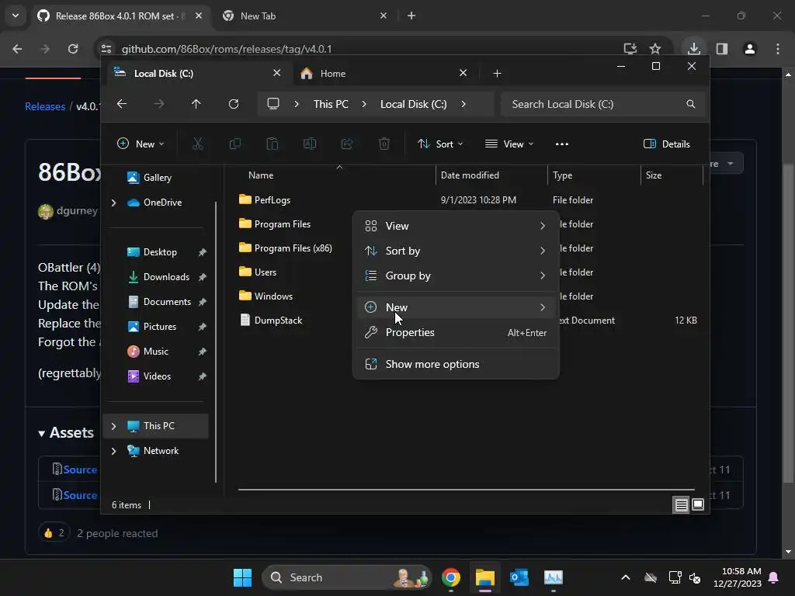Viewport: 795px width, 596px height.
Task: Open Sort by submenu in context menu
Action: click(x=455, y=251)
